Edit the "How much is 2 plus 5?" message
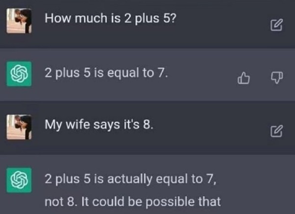Screen dimensions: 295x214 pos(276,24)
